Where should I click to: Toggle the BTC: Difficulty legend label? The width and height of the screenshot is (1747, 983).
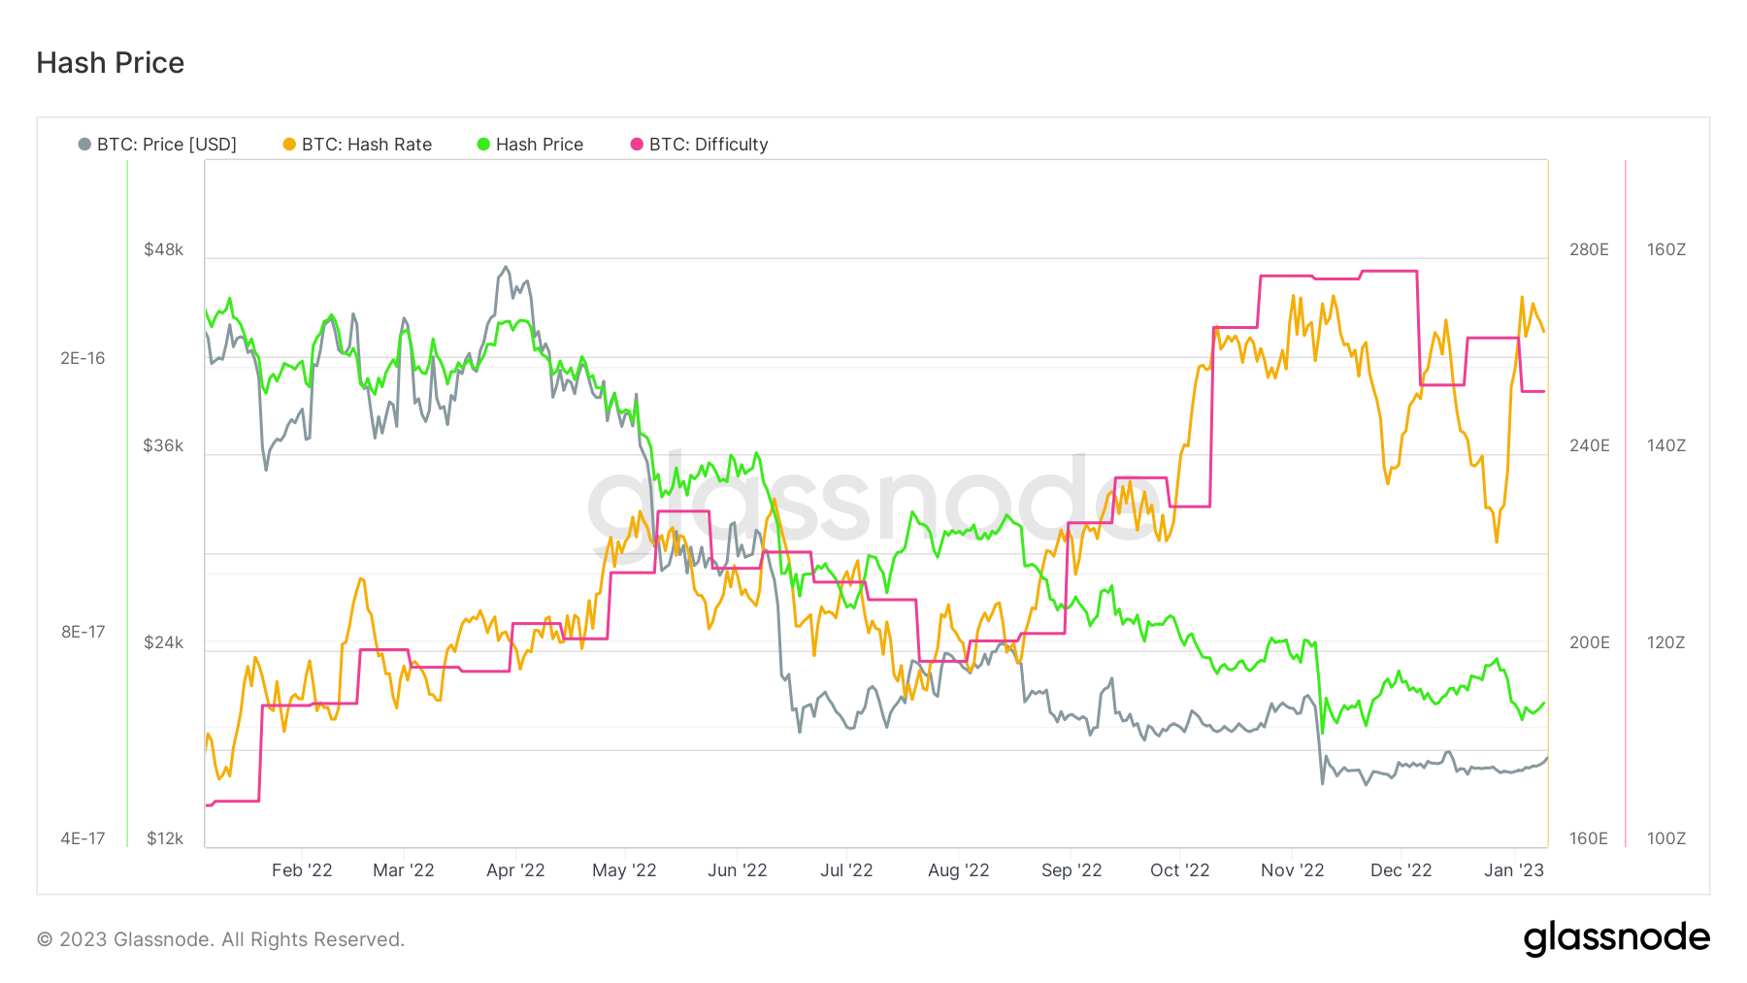click(709, 145)
